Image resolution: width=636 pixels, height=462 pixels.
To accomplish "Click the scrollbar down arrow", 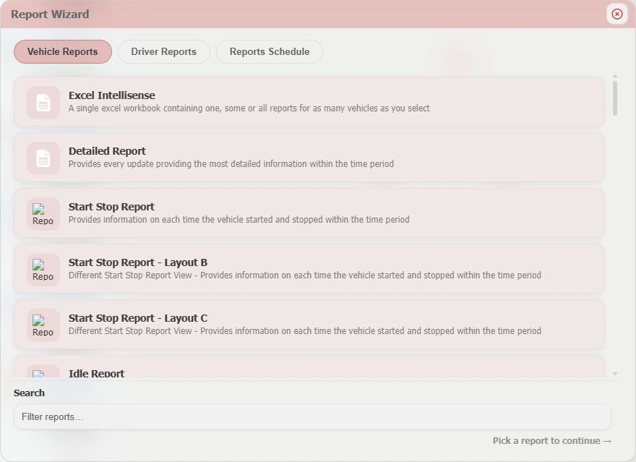I will [615, 374].
